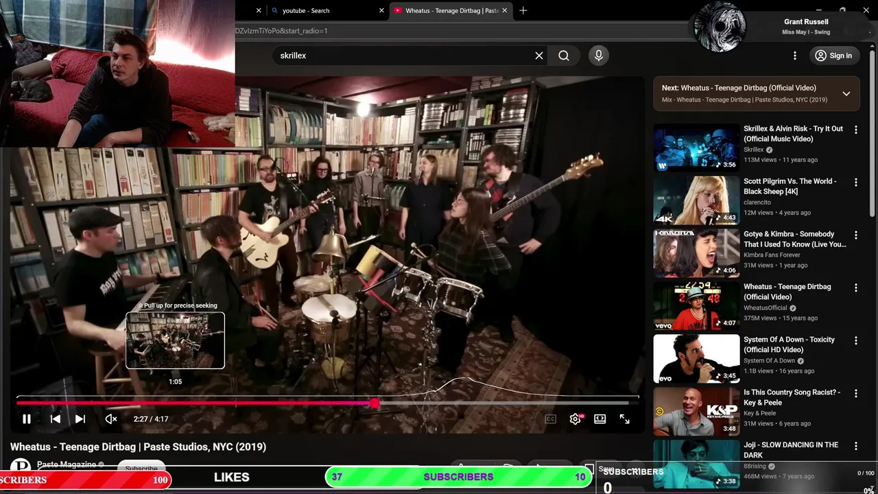Open a new browser tab

pos(523,10)
